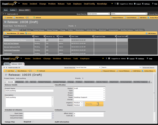Viewport: 158px width, 125px height.
Task: Refresh the Release 10038 record
Action: point(37,17)
